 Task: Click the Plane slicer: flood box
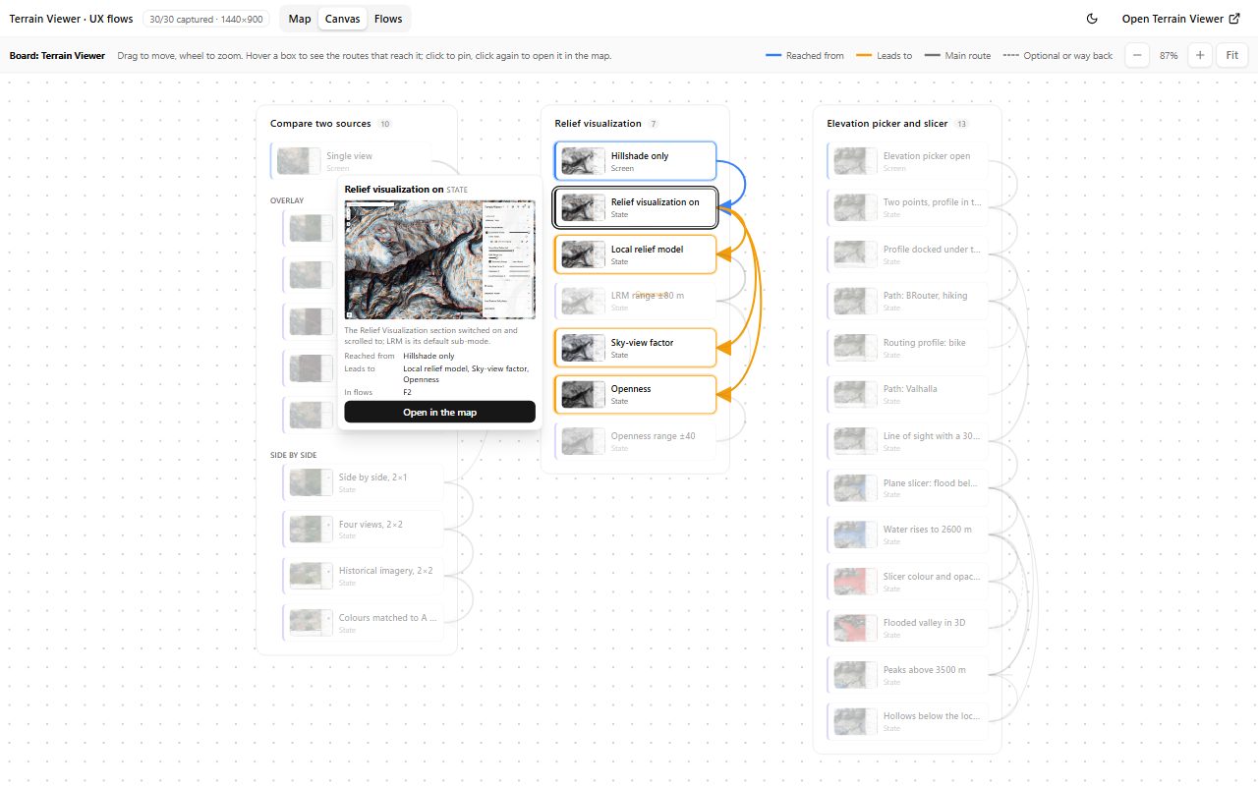[x=907, y=487]
